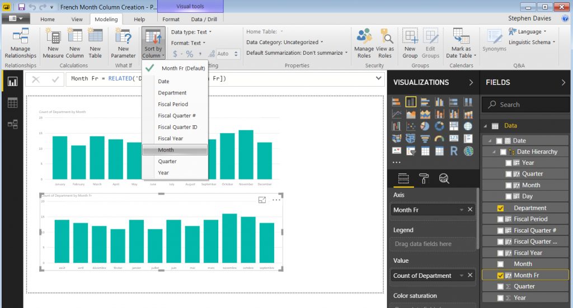
Task: Create a New Table from ribbon
Action: pos(95,42)
